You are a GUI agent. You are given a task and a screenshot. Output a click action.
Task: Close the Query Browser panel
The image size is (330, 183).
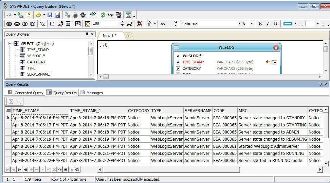[92, 34]
